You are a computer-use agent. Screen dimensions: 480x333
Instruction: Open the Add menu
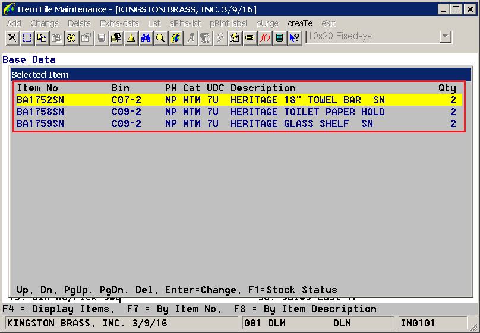tap(14, 24)
